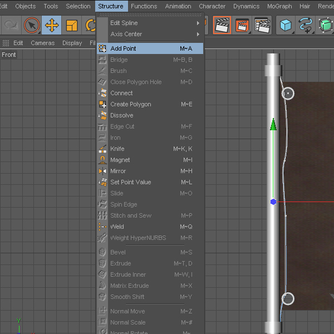Select the Dissolve command
The width and height of the screenshot is (334, 334).
pos(150,115)
